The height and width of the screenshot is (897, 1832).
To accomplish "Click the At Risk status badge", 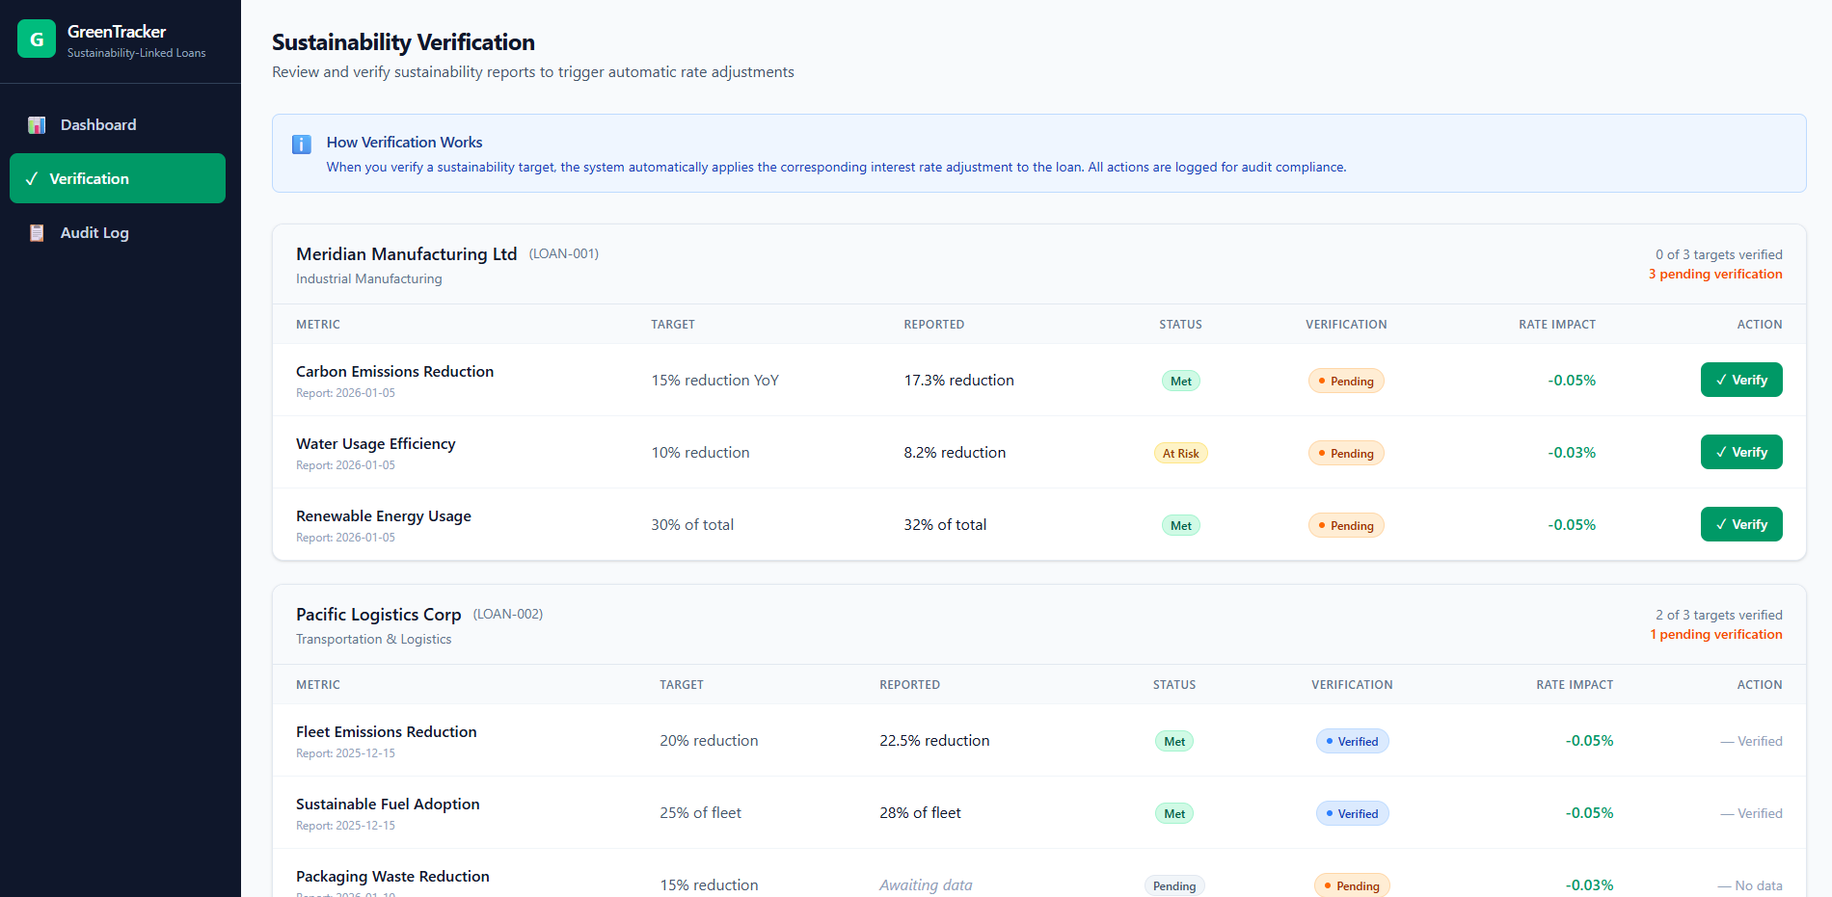I will pyautogui.click(x=1180, y=453).
